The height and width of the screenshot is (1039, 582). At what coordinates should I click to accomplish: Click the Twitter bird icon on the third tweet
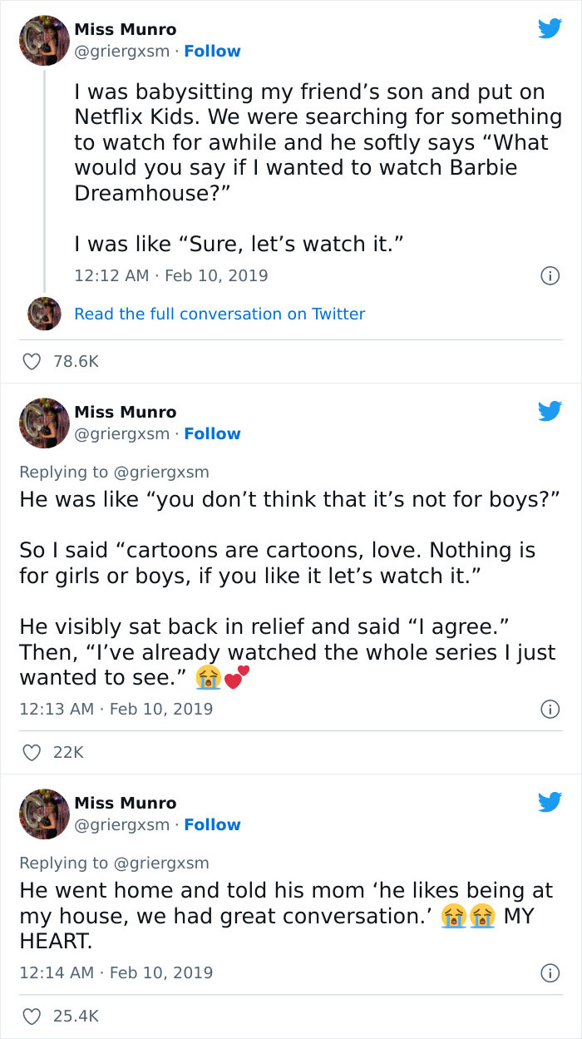550,802
